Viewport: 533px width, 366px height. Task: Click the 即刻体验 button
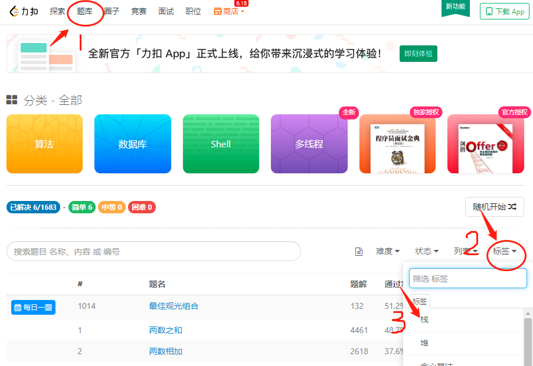click(418, 54)
